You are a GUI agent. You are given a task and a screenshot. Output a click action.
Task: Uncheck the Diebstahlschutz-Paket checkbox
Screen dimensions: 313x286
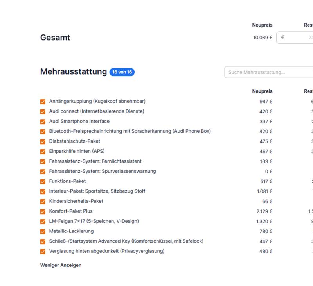43,141
